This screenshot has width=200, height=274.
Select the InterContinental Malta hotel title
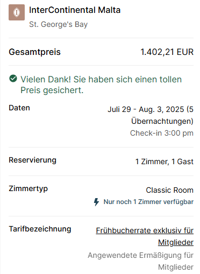point(75,10)
